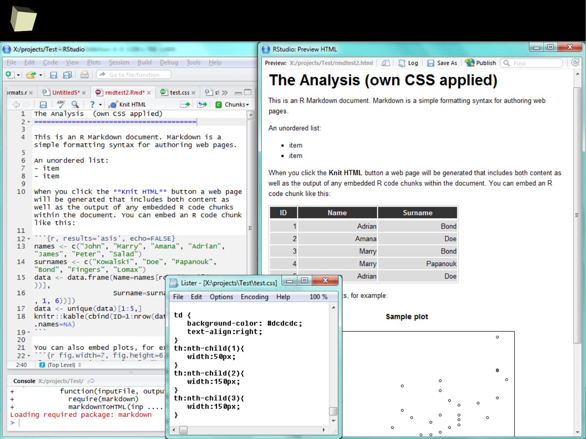Focus the Go to file/function search box
Screen dimensions: 586x439
[x=134, y=75]
